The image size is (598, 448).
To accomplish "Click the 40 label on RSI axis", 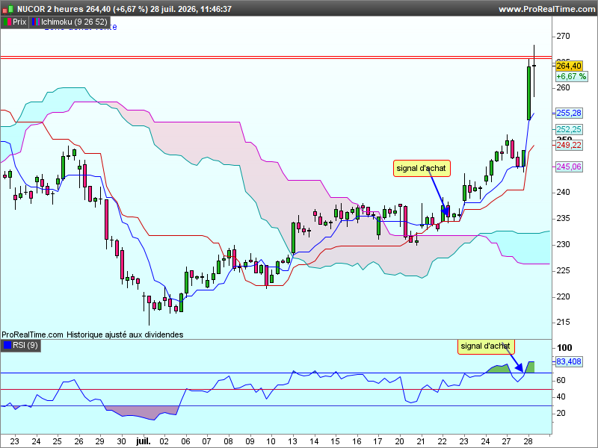I will click(x=561, y=396).
